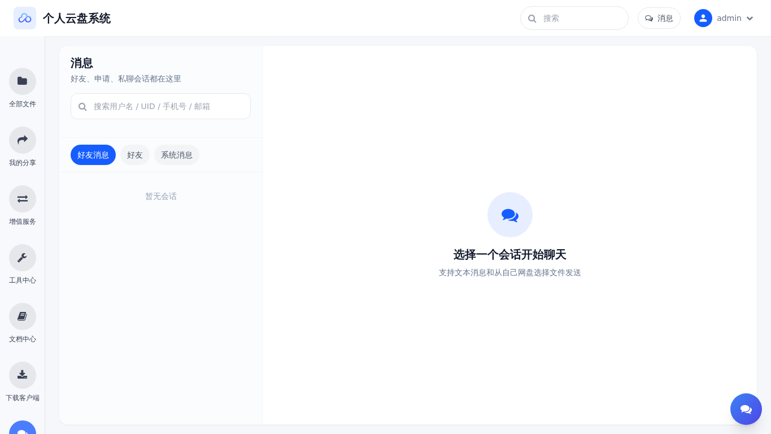Open Download Client (下载客户端) icon
Screen dimensions: 771x434
coord(23,375)
